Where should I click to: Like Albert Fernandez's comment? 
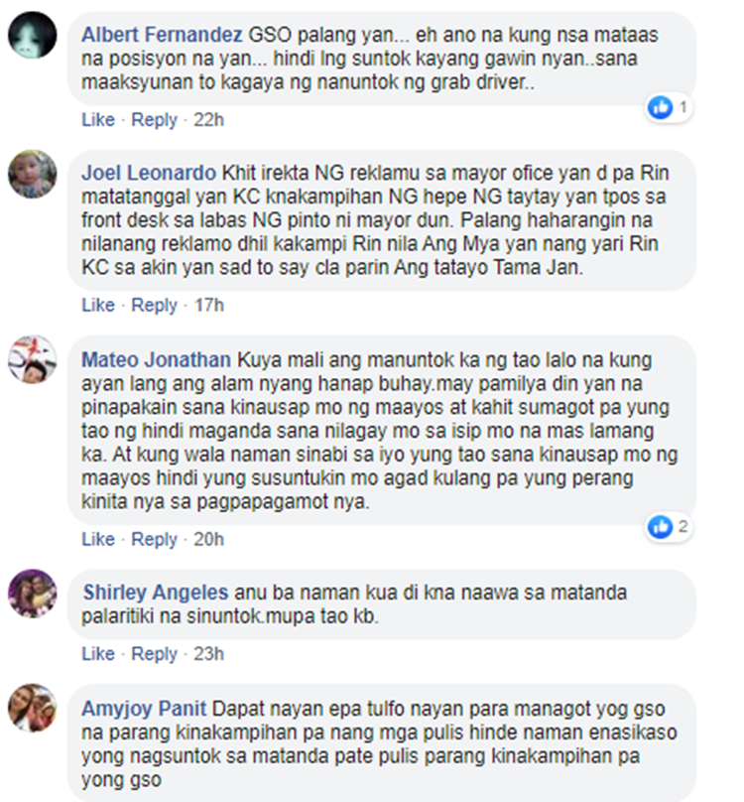tap(98, 120)
